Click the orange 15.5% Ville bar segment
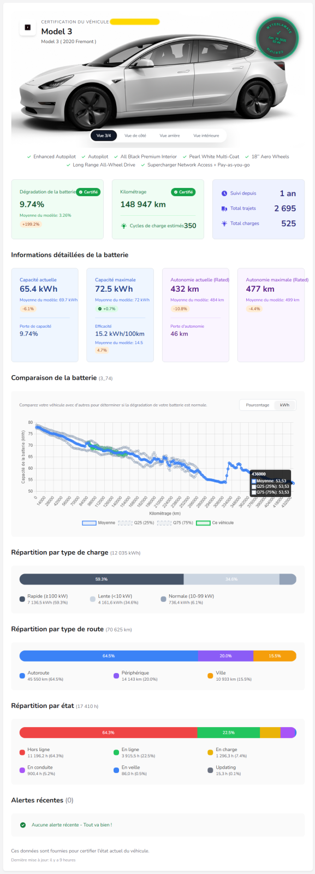Viewport: 315px width, 874px height. click(275, 655)
